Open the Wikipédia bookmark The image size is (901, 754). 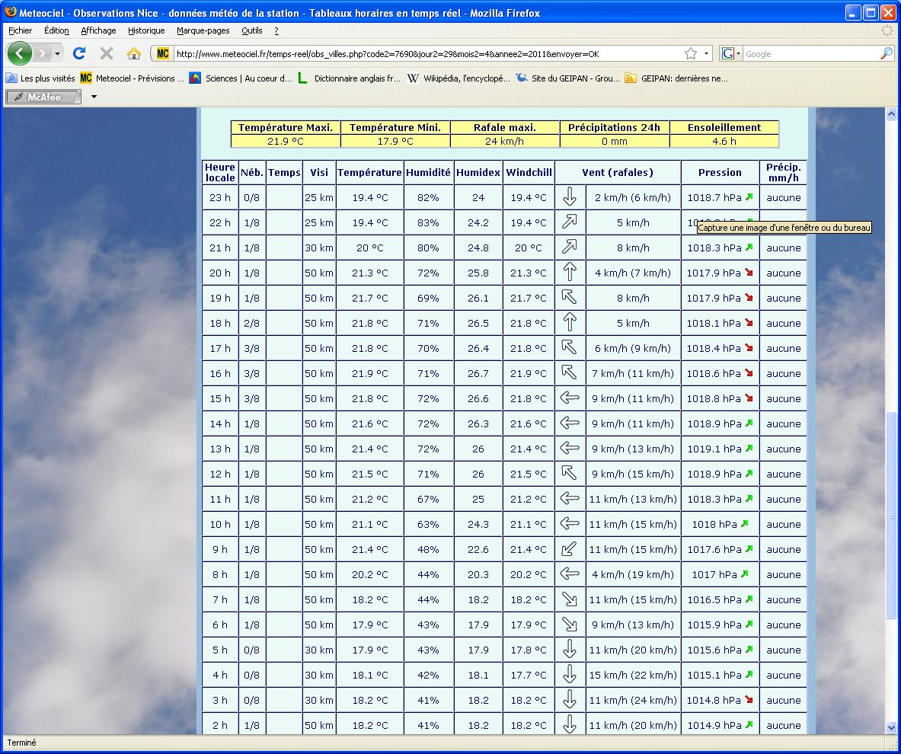458,78
